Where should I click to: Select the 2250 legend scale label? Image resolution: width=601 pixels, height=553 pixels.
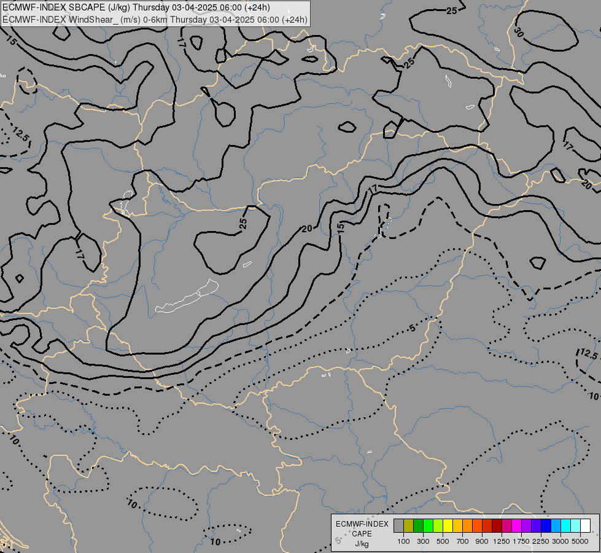tap(541, 541)
